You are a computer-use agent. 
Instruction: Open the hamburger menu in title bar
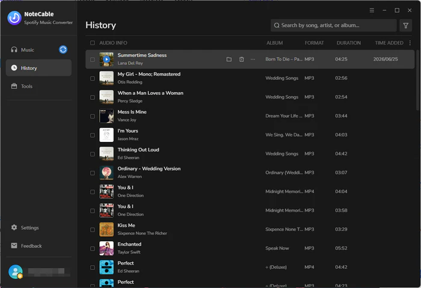(x=372, y=10)
